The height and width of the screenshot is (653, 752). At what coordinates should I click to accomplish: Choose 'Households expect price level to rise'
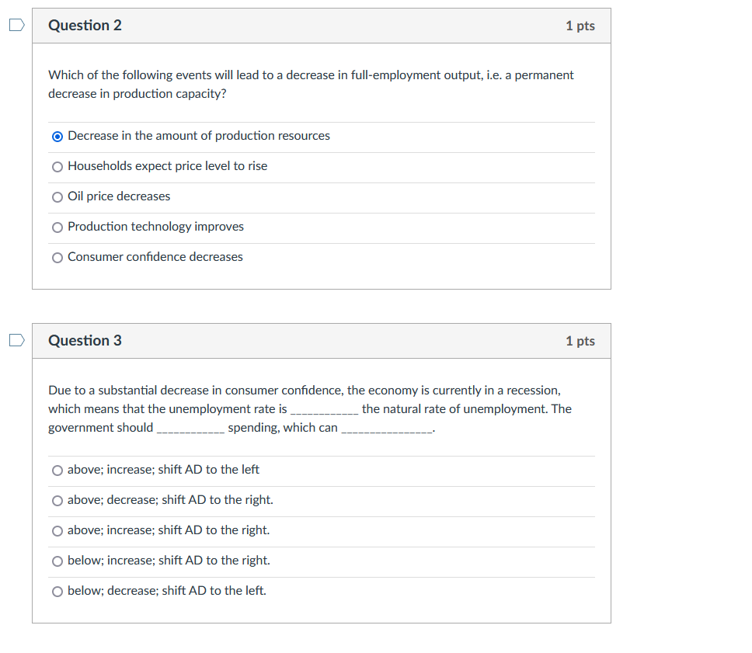pyautogui.click(x=57, y=166)
